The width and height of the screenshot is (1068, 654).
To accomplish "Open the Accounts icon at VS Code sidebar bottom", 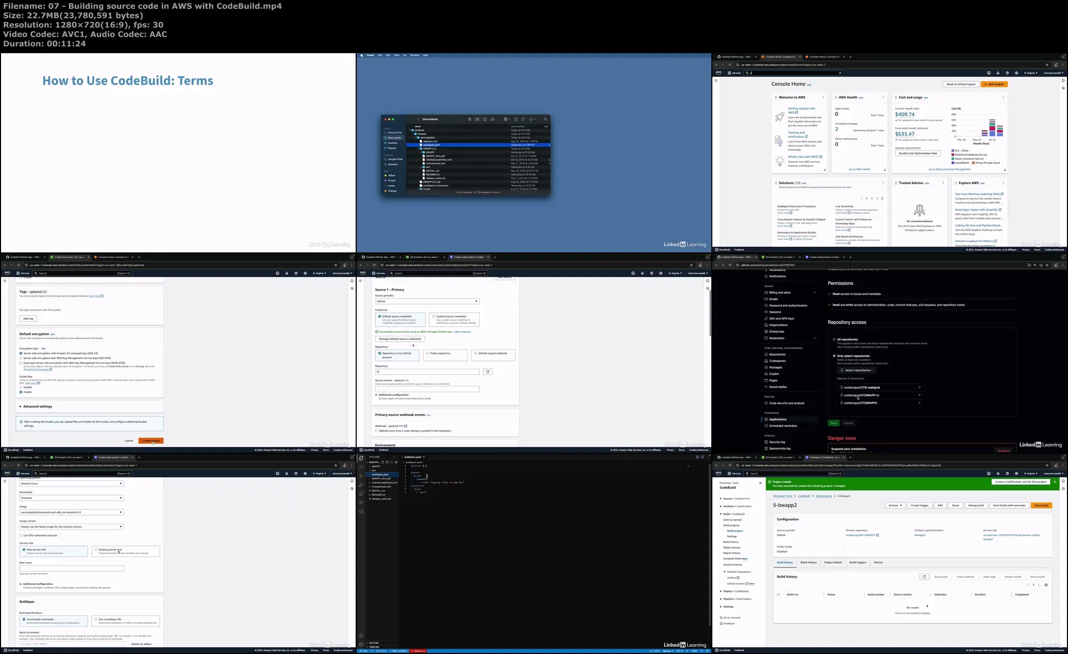I will 361,636.
